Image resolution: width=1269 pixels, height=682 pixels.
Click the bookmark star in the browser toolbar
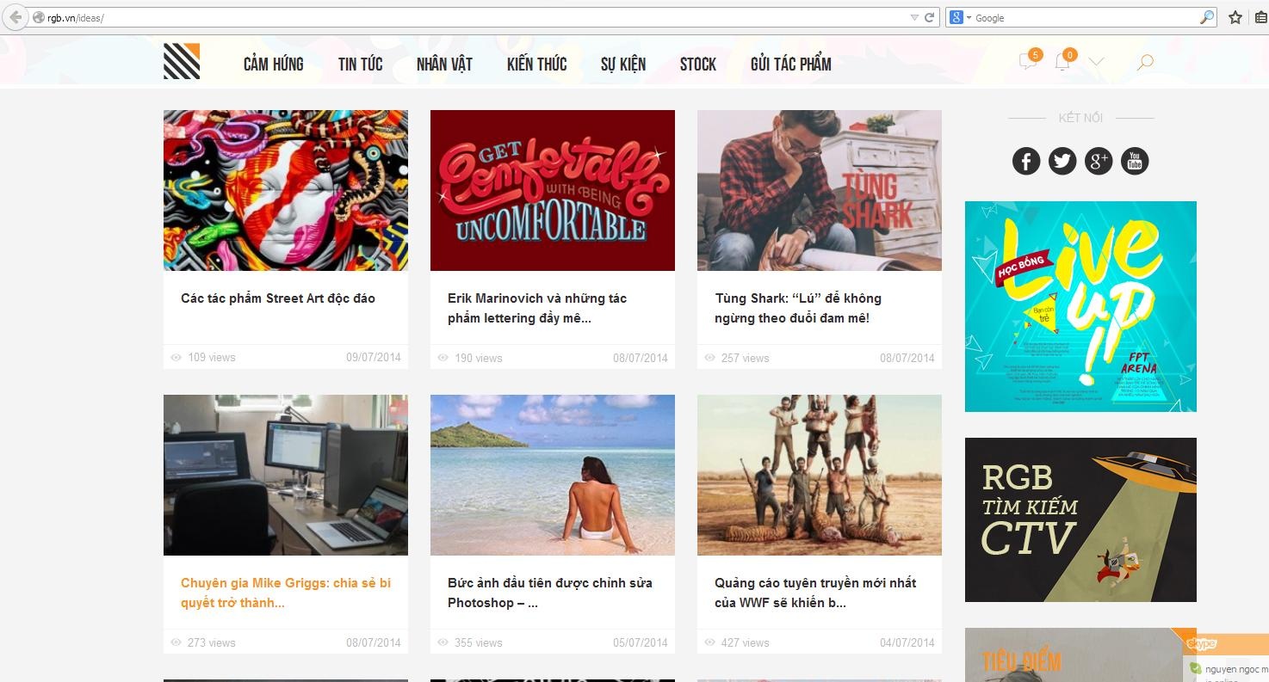(1235, 16)
